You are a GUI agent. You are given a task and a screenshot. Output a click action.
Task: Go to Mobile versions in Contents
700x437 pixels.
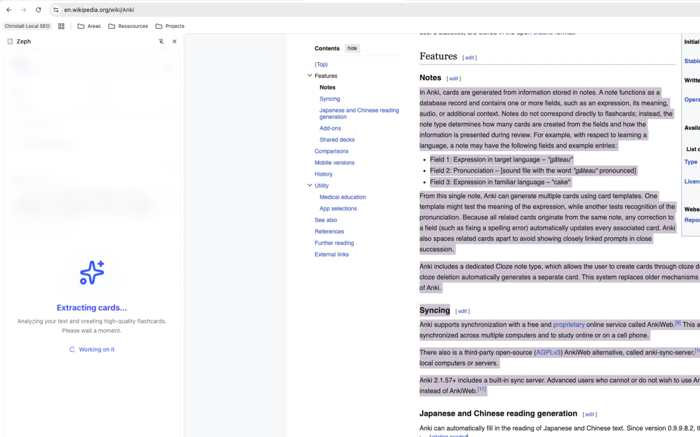335,163
